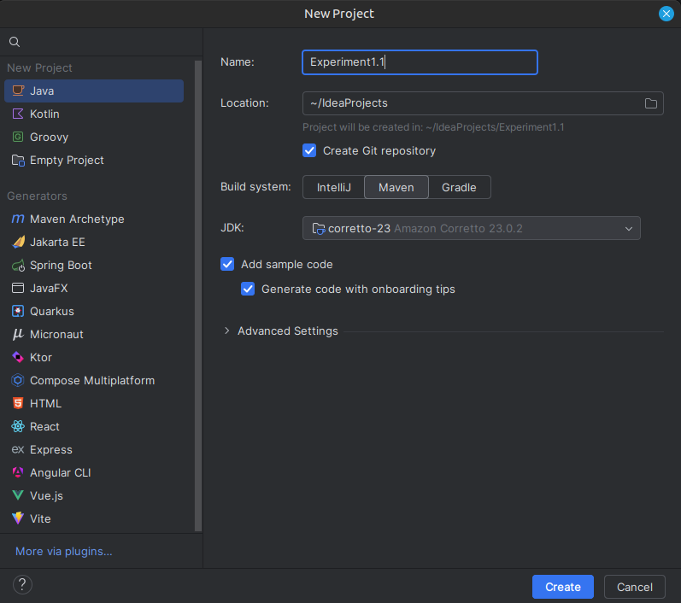Click the folder browse icon in Location
The image size is (681, 603).
coord(650,103)
